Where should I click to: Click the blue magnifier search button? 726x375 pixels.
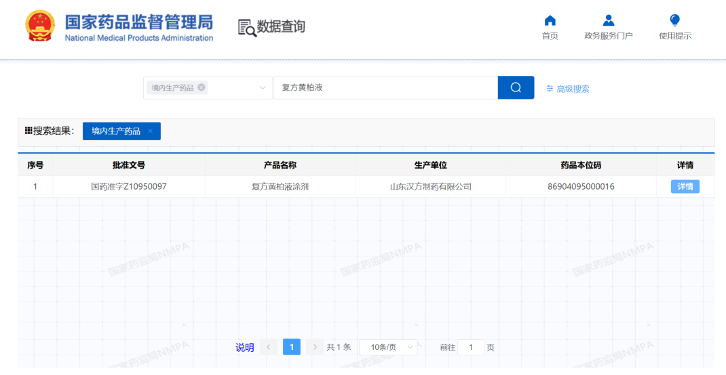click(516, 87)
